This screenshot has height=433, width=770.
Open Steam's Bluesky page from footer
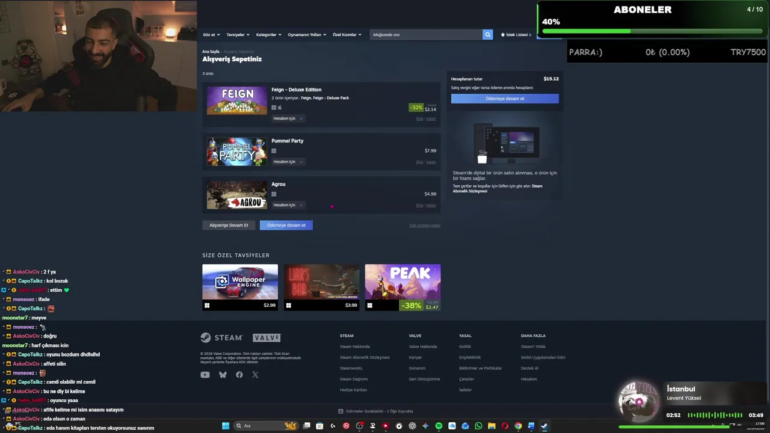[x=223, y=375]
